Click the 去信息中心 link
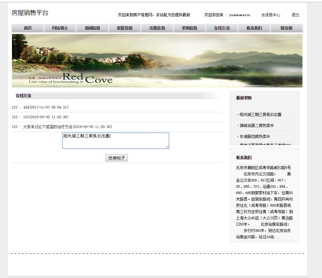This screenshot has width=322, height=278. pos(271,15)
